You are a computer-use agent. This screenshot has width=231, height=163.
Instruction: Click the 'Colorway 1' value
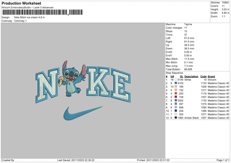click(x=20, y=21)
